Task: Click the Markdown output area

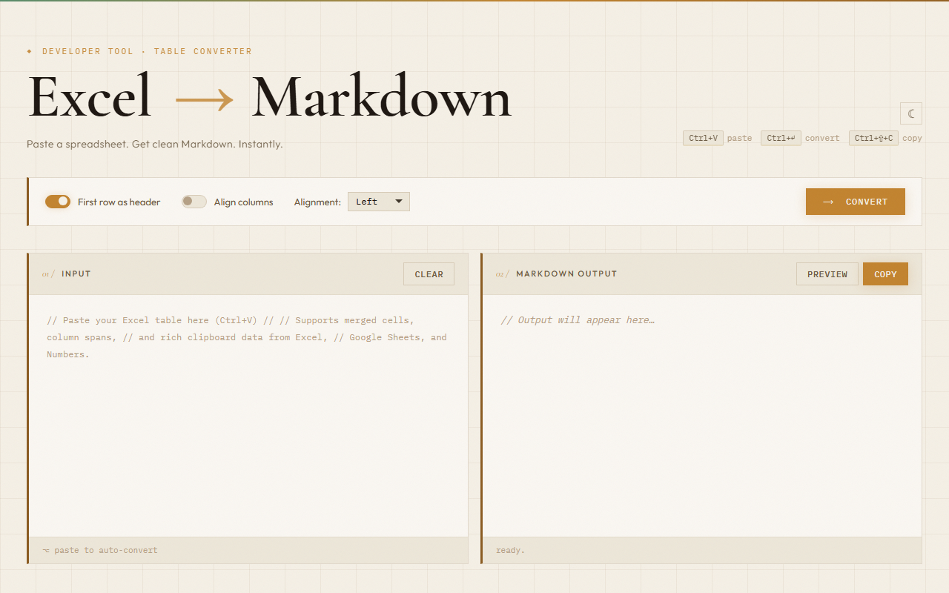Action: (x=702, y=416)
